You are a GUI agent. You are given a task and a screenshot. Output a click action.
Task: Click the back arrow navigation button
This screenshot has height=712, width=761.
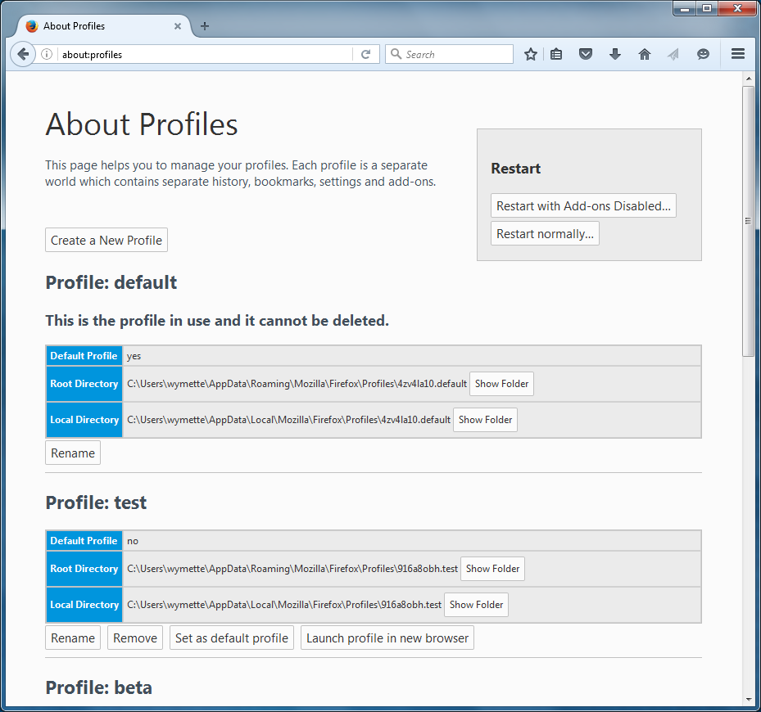[23, 54]
